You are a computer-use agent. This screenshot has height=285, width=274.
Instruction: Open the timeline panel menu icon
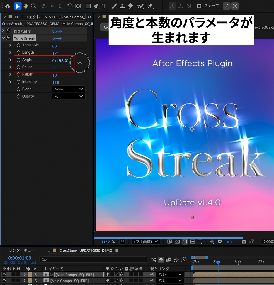click(117, 250)
